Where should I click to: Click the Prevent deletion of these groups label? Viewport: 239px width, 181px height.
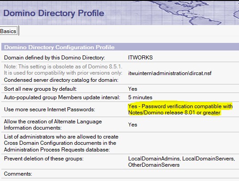click(x=44, y=159)
